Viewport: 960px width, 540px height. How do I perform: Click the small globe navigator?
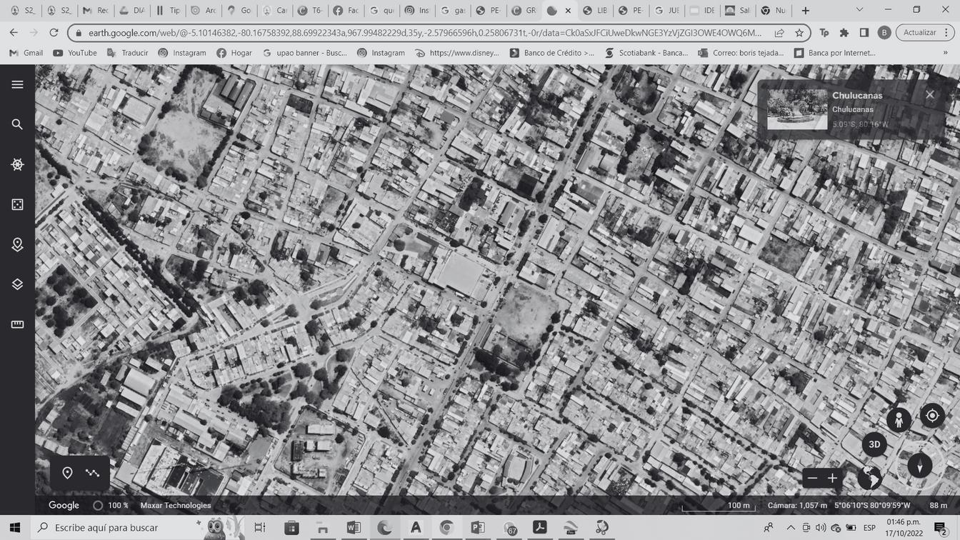[869, 477]
